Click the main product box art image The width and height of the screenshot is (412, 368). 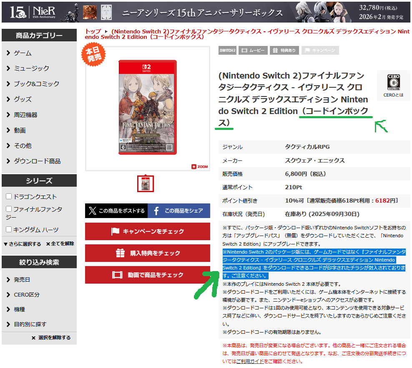(148, 107)
